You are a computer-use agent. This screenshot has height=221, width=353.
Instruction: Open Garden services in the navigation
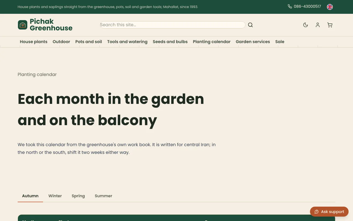[x=253, y=42]
